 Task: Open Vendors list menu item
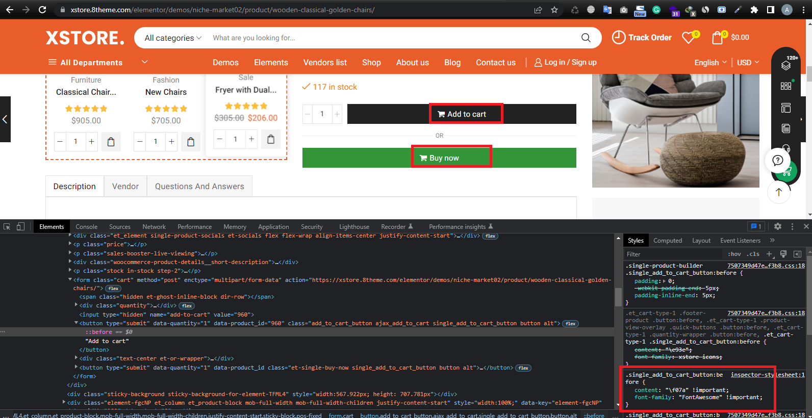point(325,62)
